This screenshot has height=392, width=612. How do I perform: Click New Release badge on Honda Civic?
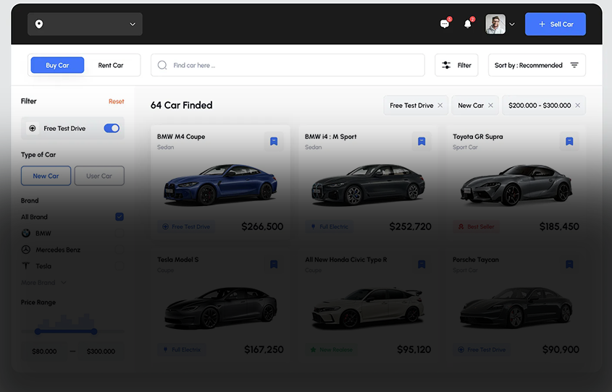332,349
